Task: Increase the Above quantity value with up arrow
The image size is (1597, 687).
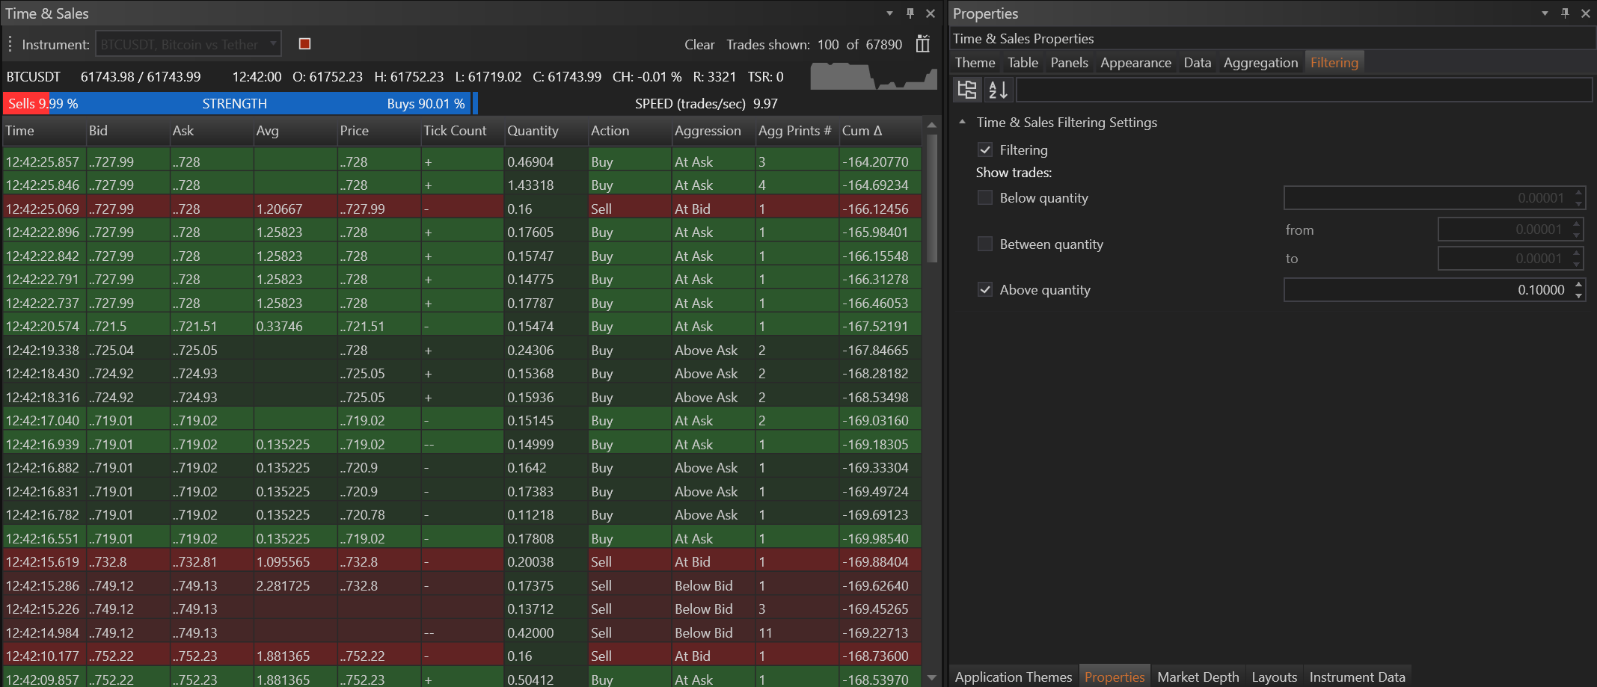Action: [x=1578, y=285]
